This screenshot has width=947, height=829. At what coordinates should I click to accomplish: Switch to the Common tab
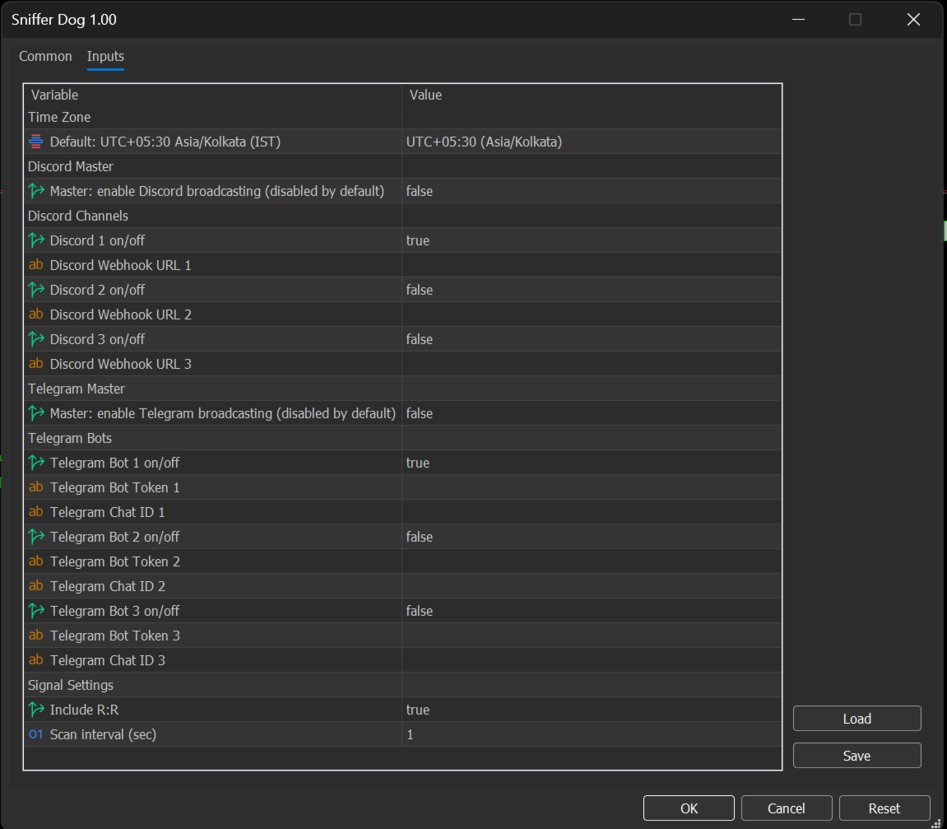45,56
